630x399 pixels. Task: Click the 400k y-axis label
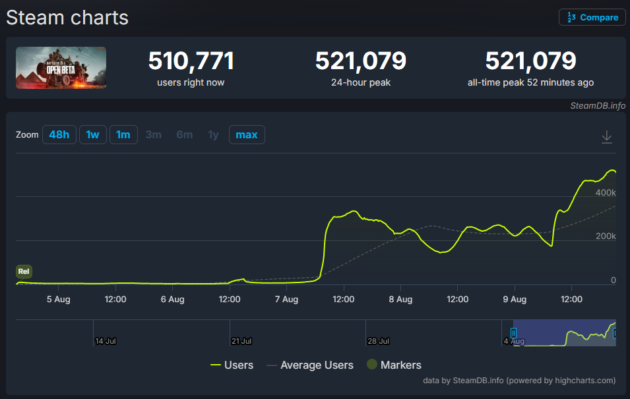606,192
